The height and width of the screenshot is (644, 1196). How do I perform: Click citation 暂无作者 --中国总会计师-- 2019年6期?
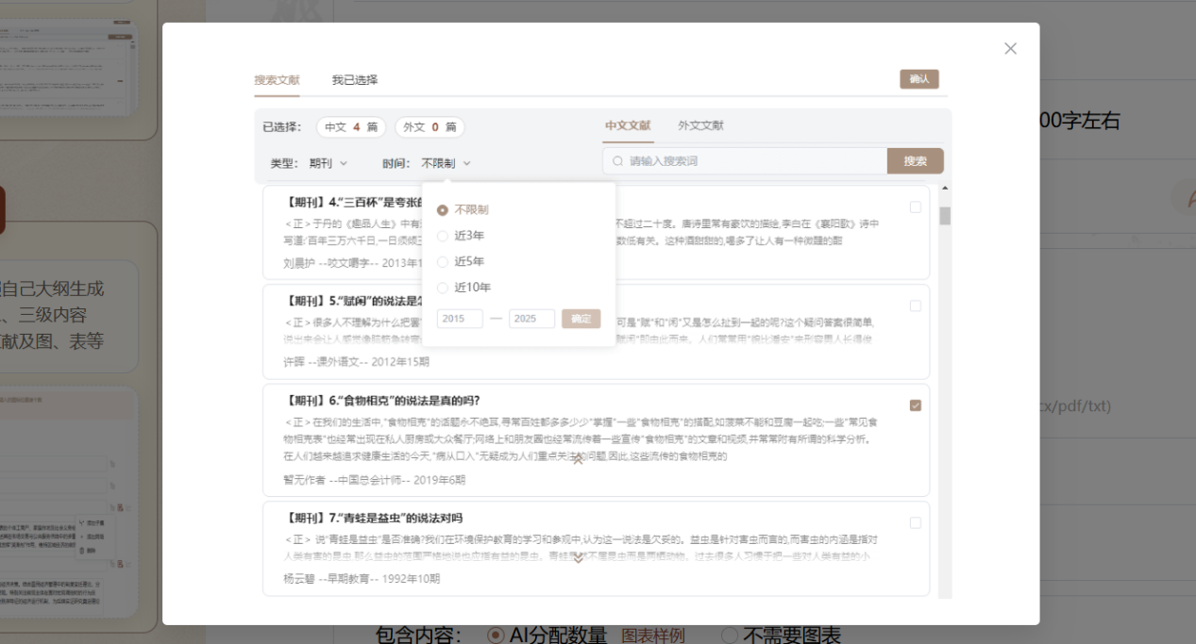pos(375,480)
